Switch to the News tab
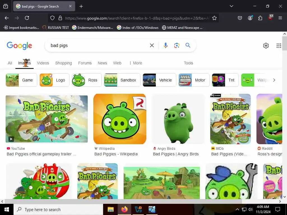Screen dimensions: 287x215 (102, 63)
